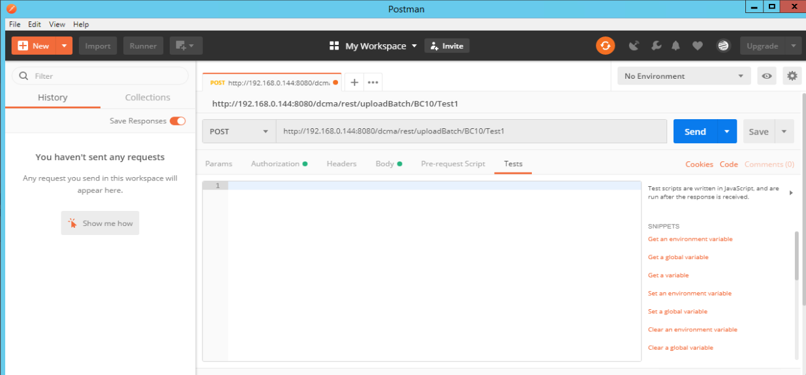Click the plus icon to add new tab

pyautogui.click(x=354, y=82)
